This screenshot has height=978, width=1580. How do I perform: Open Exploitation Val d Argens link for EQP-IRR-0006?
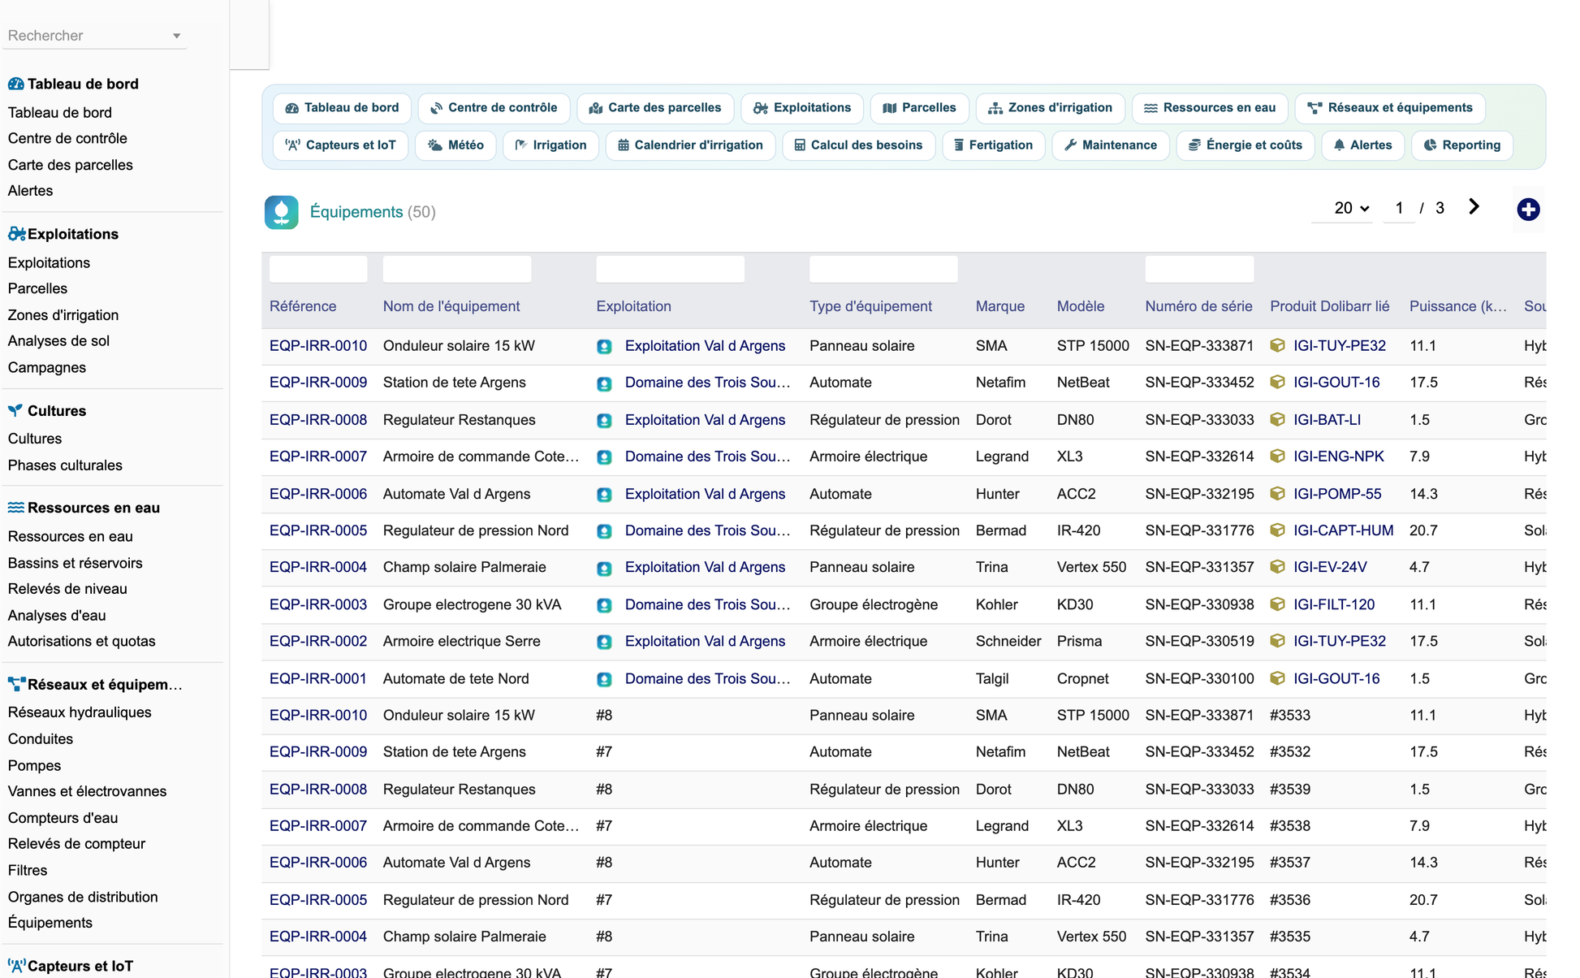pos(705,494)
